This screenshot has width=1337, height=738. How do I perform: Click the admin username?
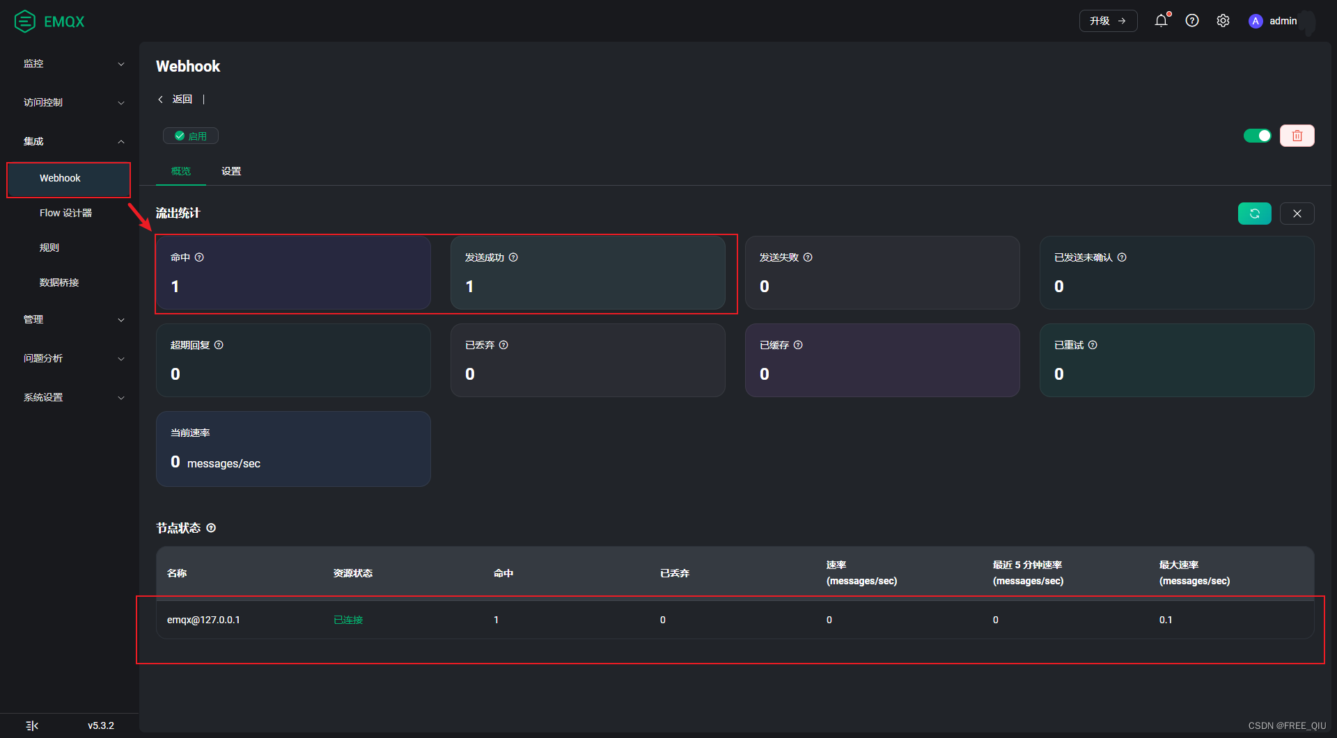(x=1283, y=21)
